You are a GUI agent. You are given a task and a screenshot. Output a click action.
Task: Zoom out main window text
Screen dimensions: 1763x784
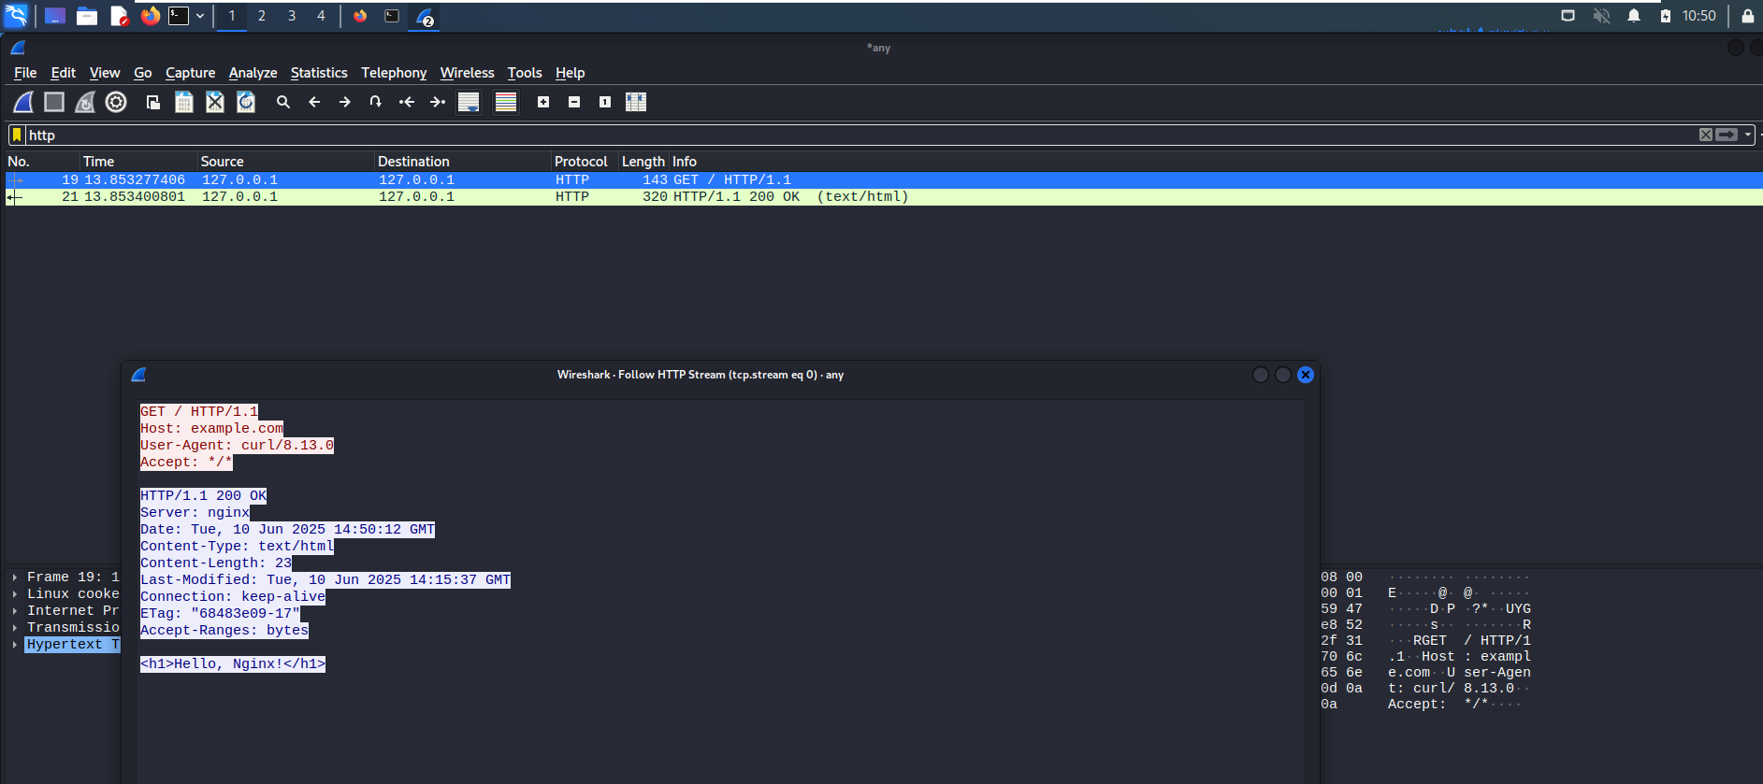pos(574,102)
